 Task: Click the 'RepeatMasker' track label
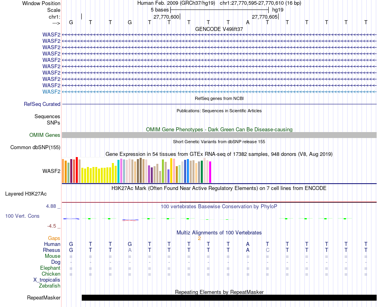click(44, 297)
